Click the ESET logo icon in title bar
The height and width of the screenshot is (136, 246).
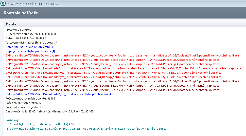(3, 3)
